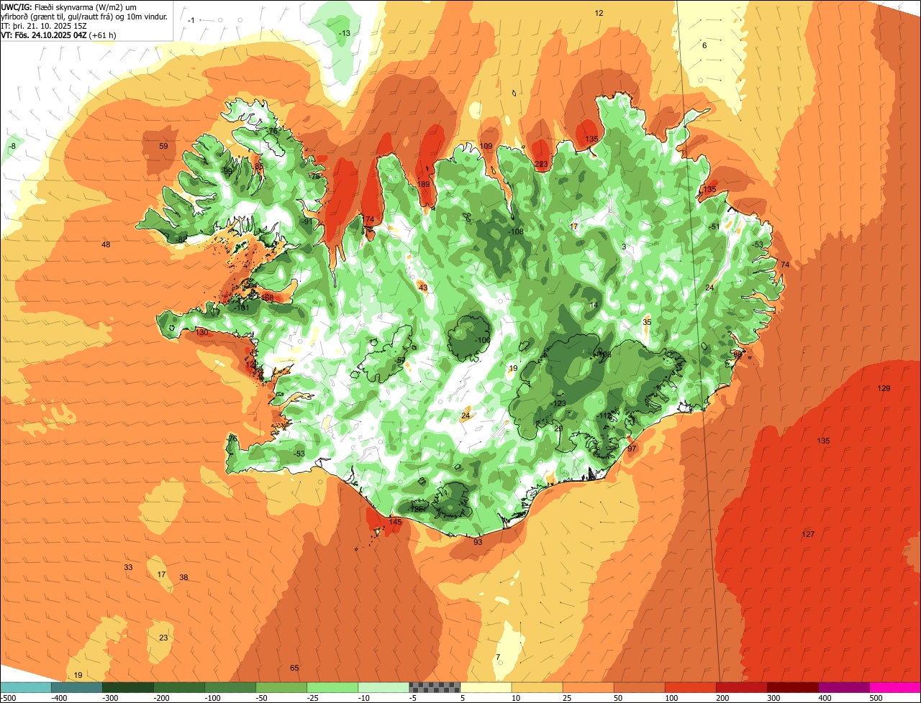Screen dimensions: 921x703
Task: Click the map value '93' off the south coast
Action: point(478,542)
